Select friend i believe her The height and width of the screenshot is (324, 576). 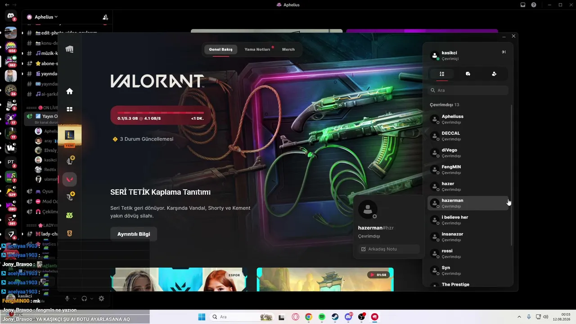468,220
